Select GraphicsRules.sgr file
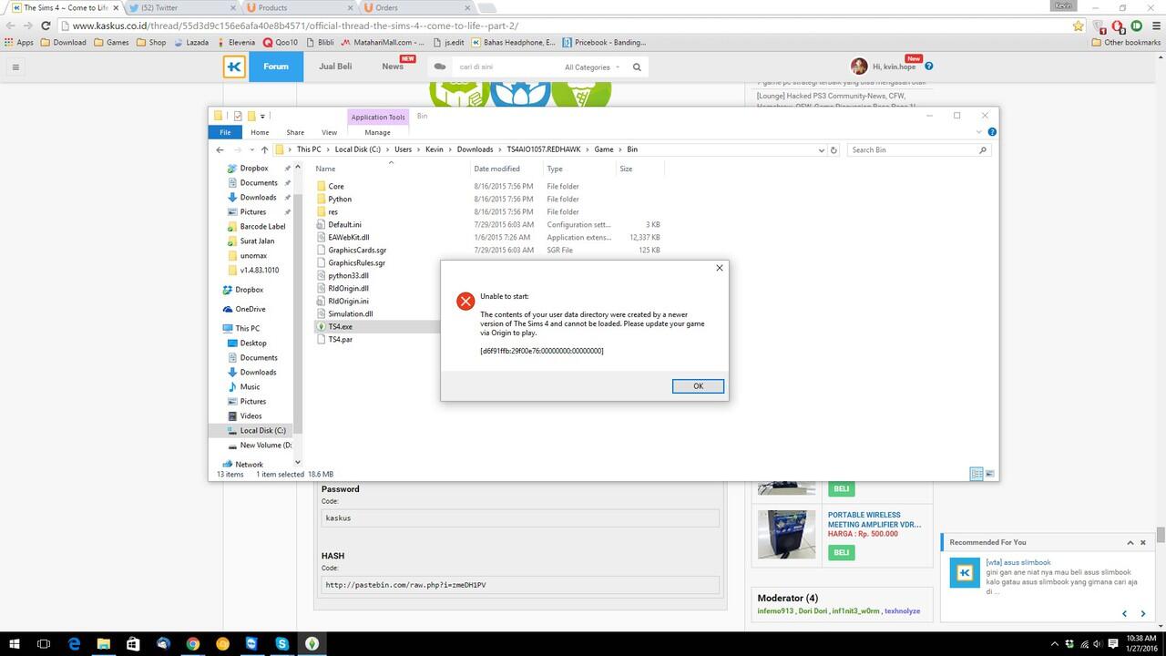The image size is (1166, 656). pyautogui.click(x=356, y=262)
